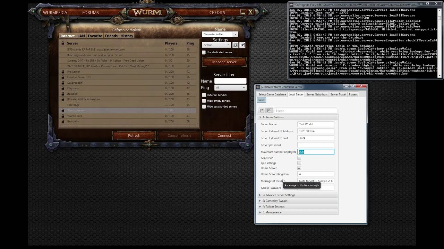Open CREDITS in launcher header
The image size is (444, 249).
pos(217,12)
